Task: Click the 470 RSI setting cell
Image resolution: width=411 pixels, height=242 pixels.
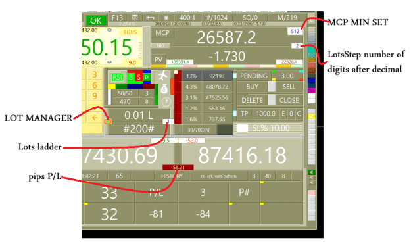Action: (x=125, y=101)
